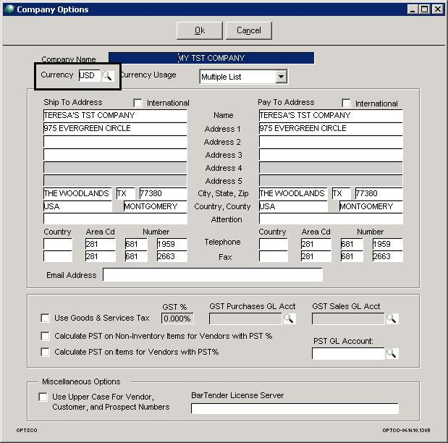Click Ship To county field MONTGOMERY
Screen dimensions: 448x443
pos(155,206)
